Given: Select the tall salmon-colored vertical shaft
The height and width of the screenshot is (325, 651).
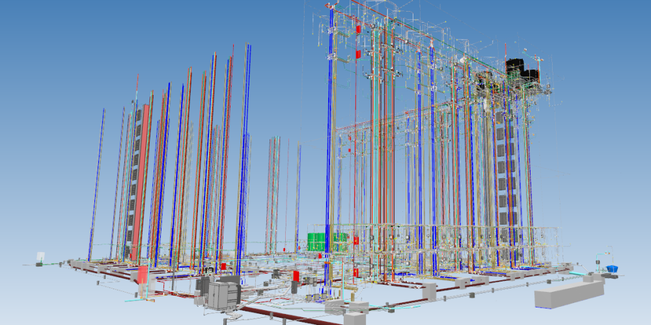Looking at the screenshot, I should point(139,181).
